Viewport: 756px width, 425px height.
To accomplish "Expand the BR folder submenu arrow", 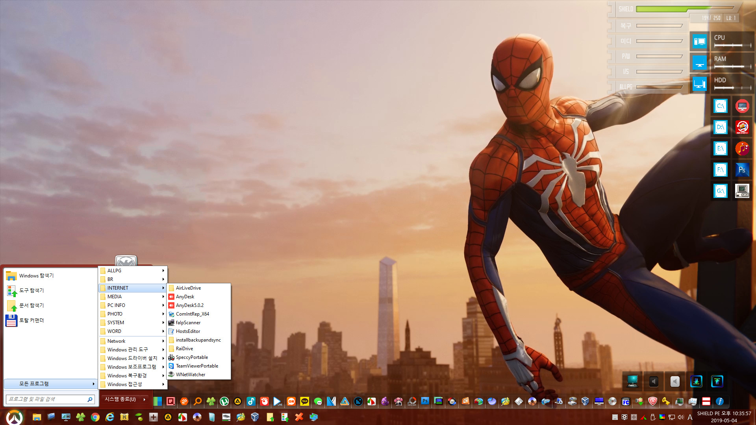I will pos(163,279).
